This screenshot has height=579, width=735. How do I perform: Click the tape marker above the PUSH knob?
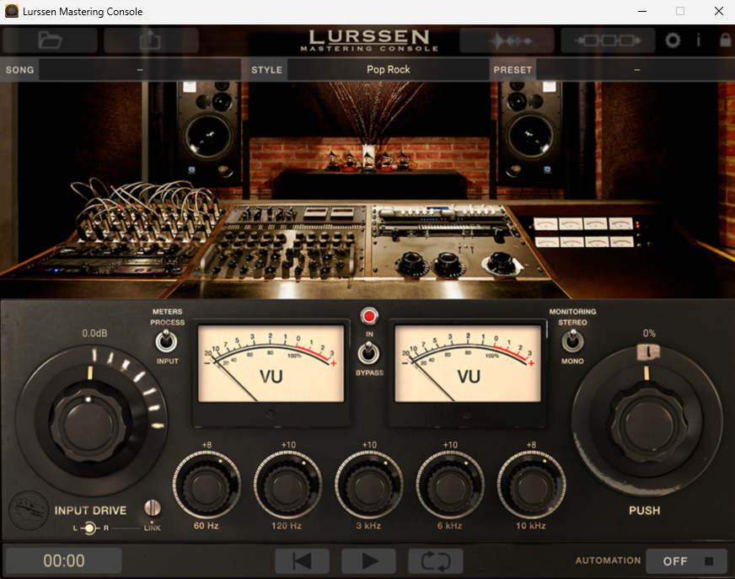pyautogui.click(x=648, y=351)
